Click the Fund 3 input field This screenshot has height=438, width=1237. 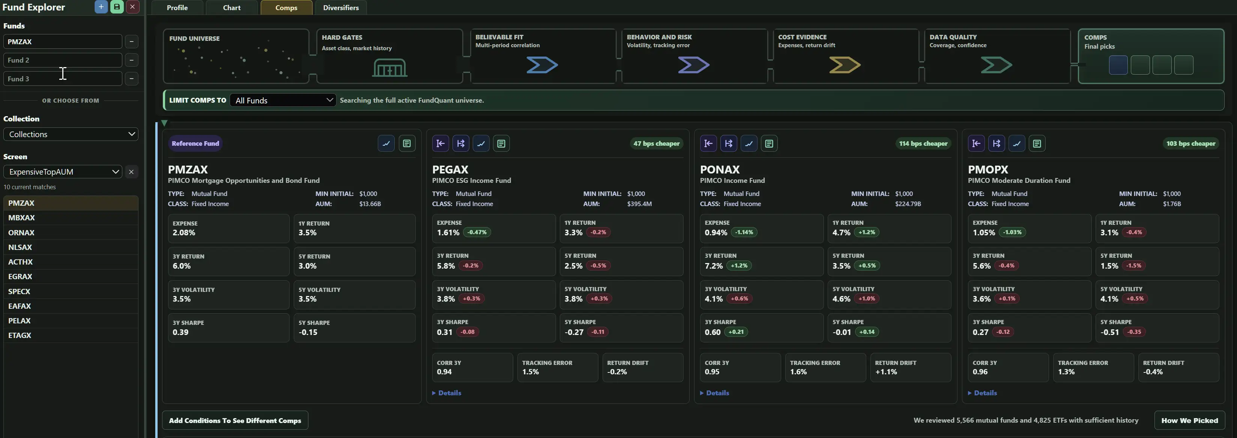point(63,79)
